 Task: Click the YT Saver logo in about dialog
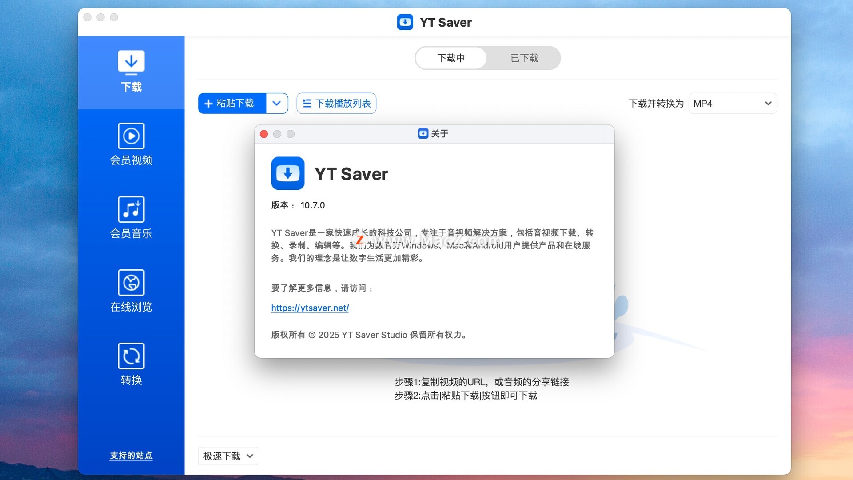click(288, 173)
